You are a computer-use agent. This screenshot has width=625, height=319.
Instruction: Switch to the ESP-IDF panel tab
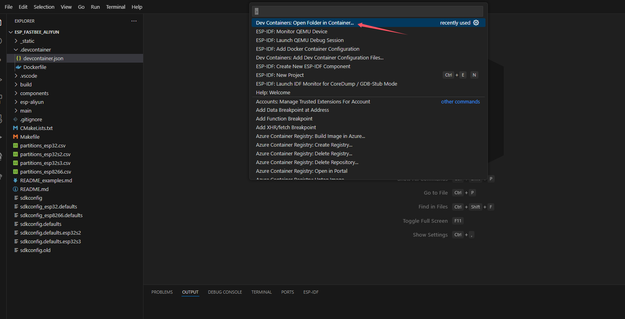coord(311,292)
